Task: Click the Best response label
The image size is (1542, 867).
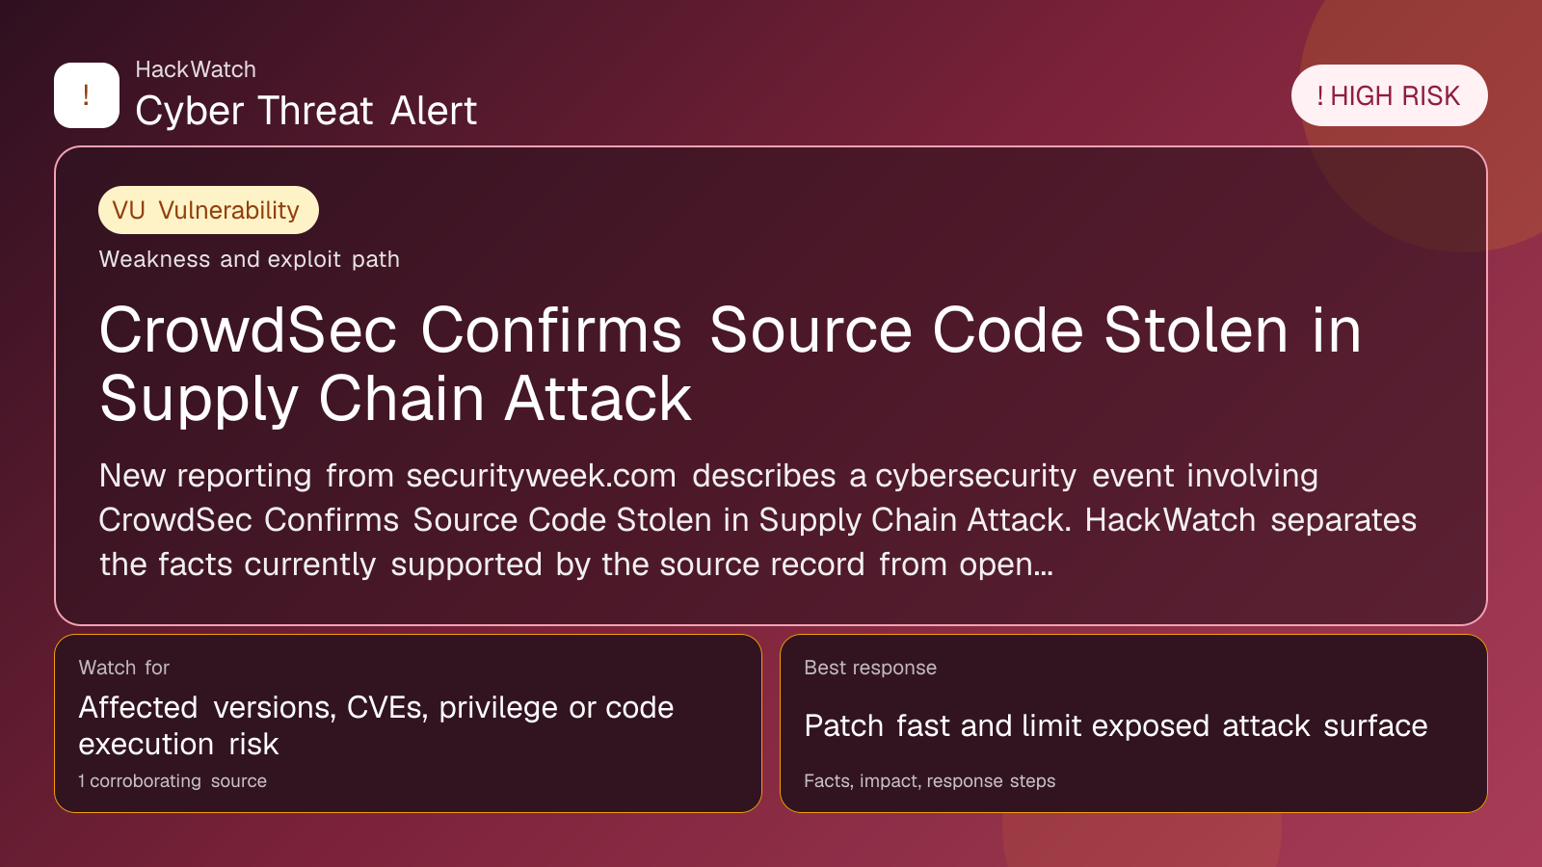Action: [870, 668]
